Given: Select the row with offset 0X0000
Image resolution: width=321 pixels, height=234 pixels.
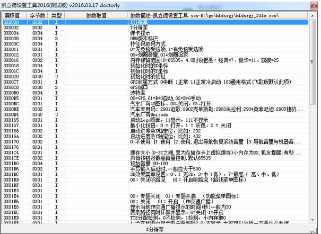Looking at the screenshot, I should 155,22.
